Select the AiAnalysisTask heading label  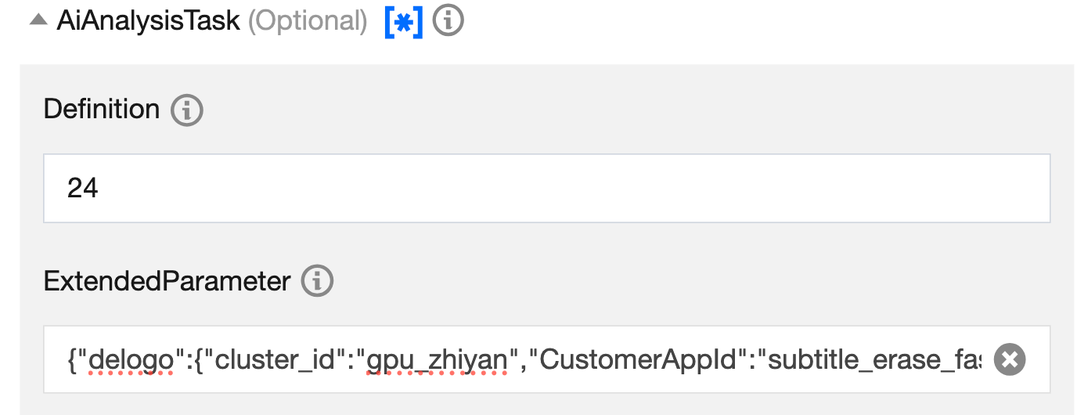(148, 21)
